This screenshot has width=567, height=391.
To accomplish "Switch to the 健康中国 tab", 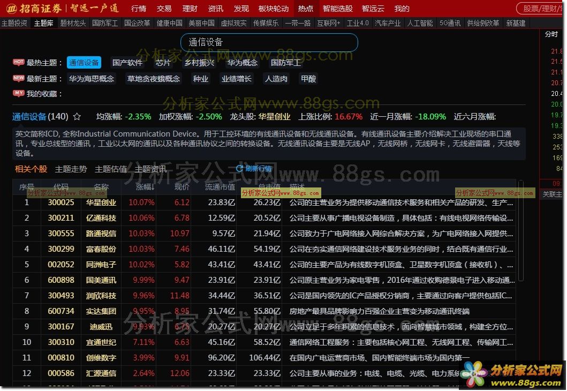I will click(x=169, y=24).
